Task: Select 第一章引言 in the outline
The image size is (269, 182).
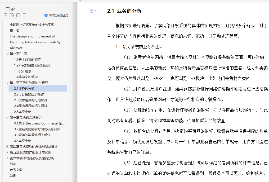Action: [18, 54]
